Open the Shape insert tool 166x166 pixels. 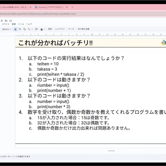pos(24,29)
